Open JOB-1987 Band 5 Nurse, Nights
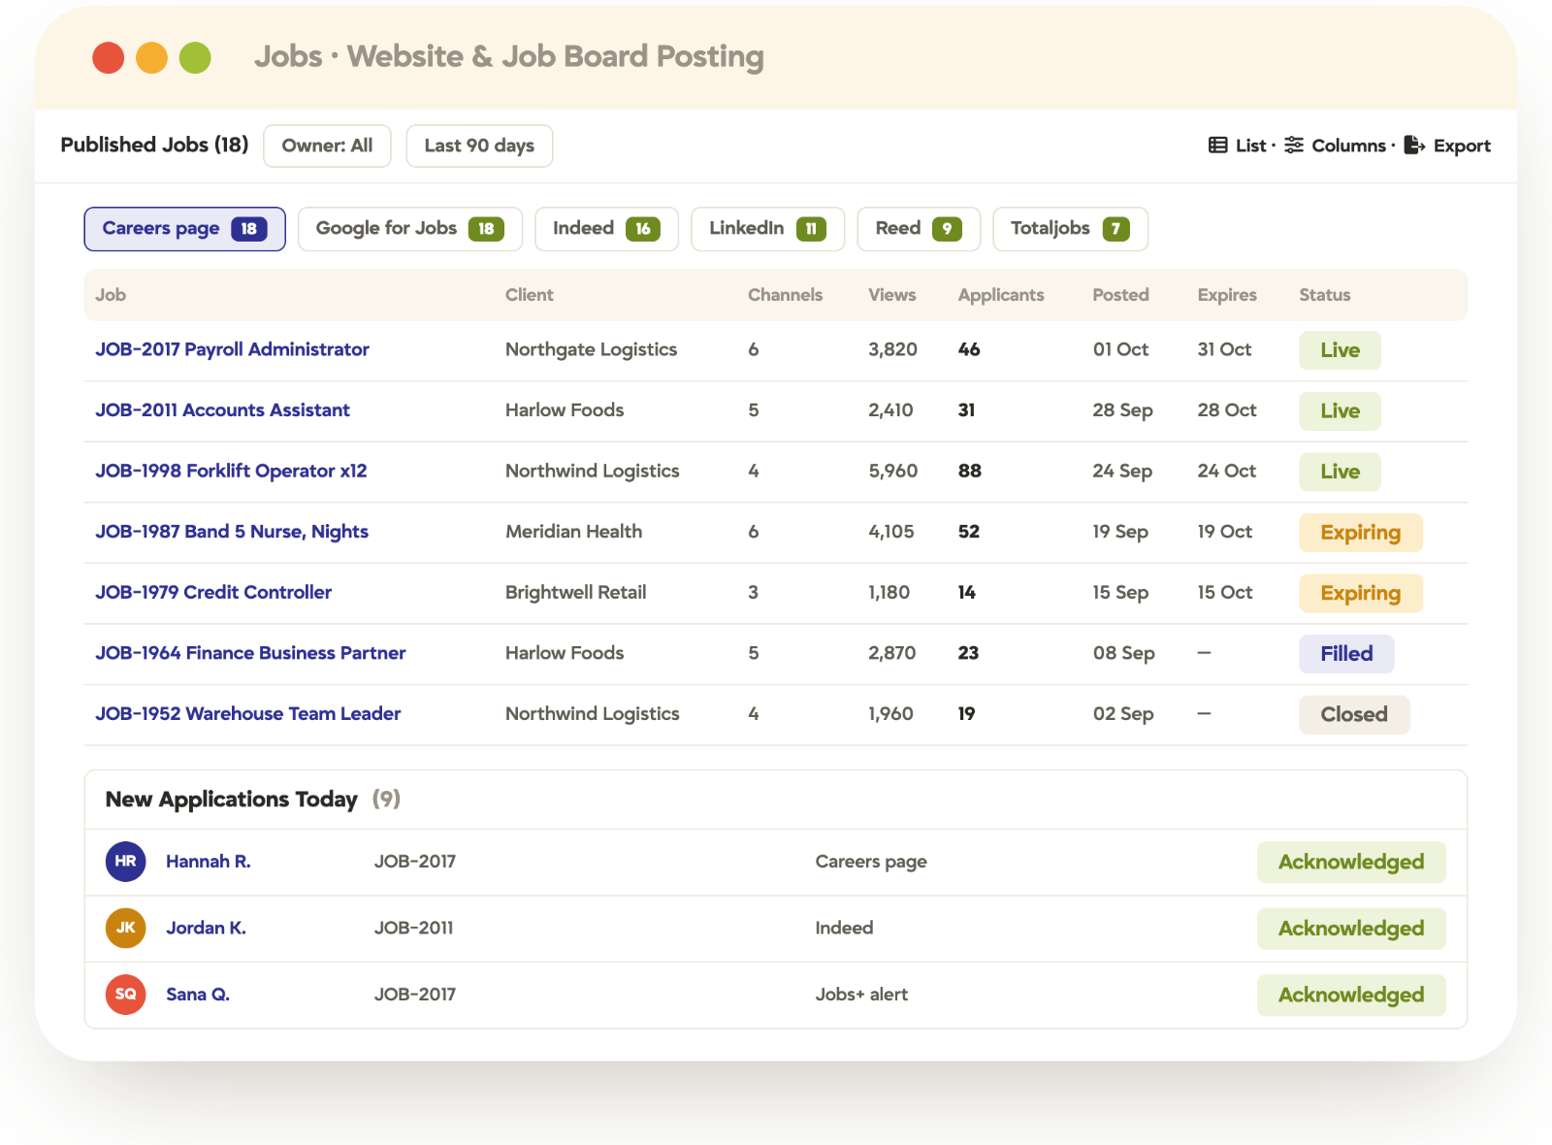Screen dimensions: 1552x1145 232,532
